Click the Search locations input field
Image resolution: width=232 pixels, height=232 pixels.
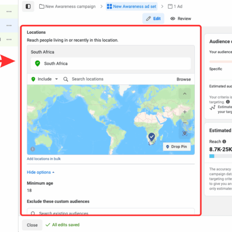point(116,79)
